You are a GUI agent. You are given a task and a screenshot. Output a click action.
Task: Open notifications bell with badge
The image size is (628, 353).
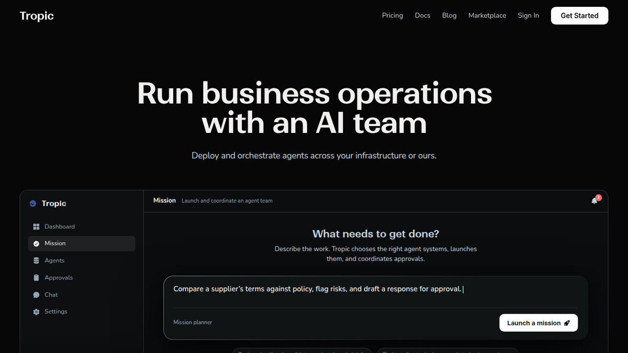pyautogui.click(x=596, y=200)
